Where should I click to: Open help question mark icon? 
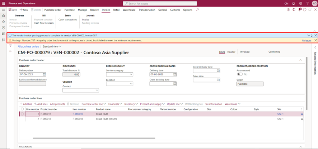tap(308, 4)
